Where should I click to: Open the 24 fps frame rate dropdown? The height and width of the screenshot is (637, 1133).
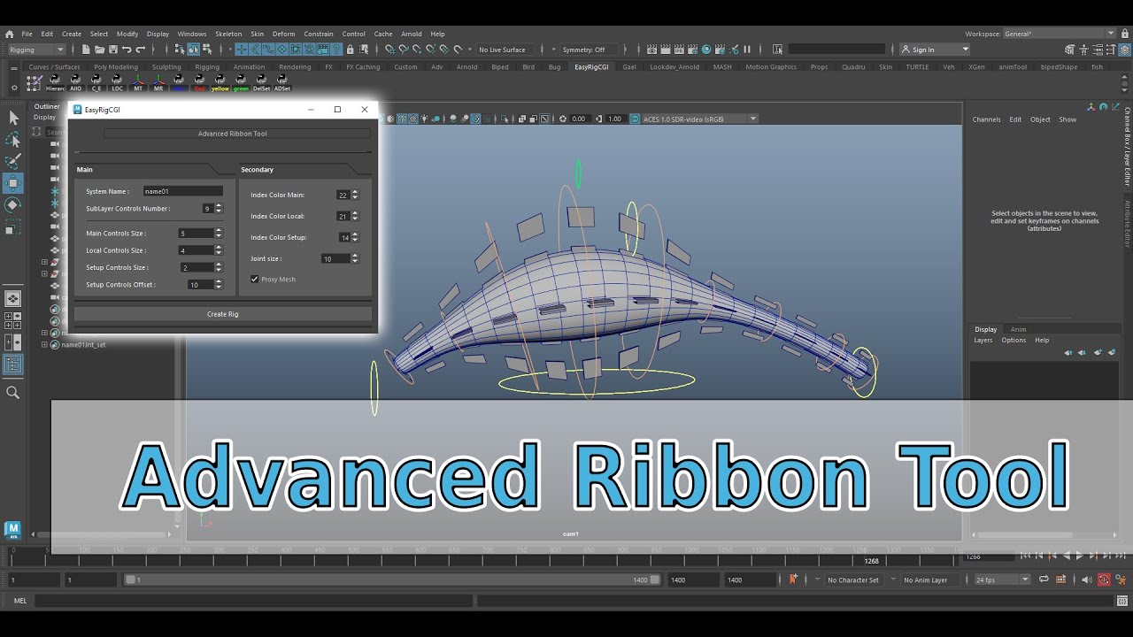point(1002,579)
